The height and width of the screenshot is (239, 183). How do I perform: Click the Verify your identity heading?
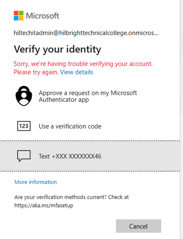pos(58,50)
